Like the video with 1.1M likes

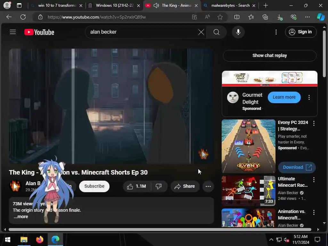137,186
